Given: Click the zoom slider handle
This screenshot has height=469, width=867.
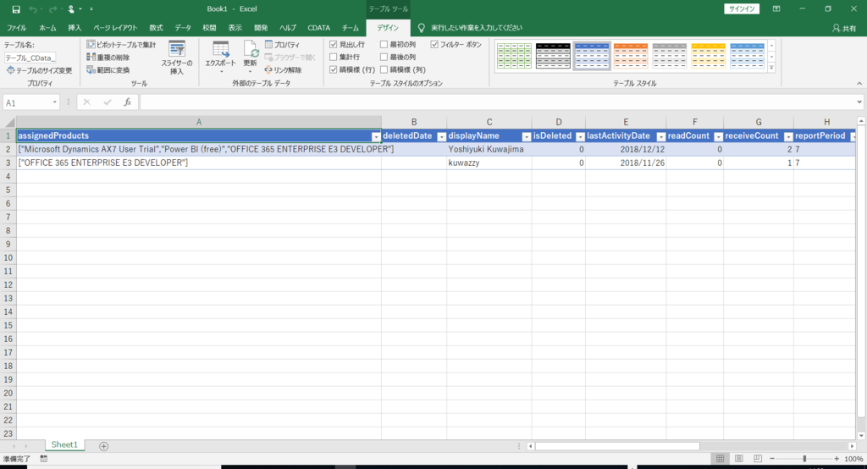Looking at the screenshot, I should click(x=804, y=459).
